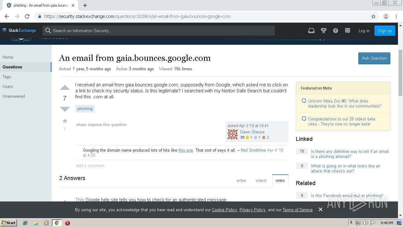Image resolution: width=403 pixels, height=227 pixels.
Task: Select Questions in the sidebar
Action: click(26, 67)
